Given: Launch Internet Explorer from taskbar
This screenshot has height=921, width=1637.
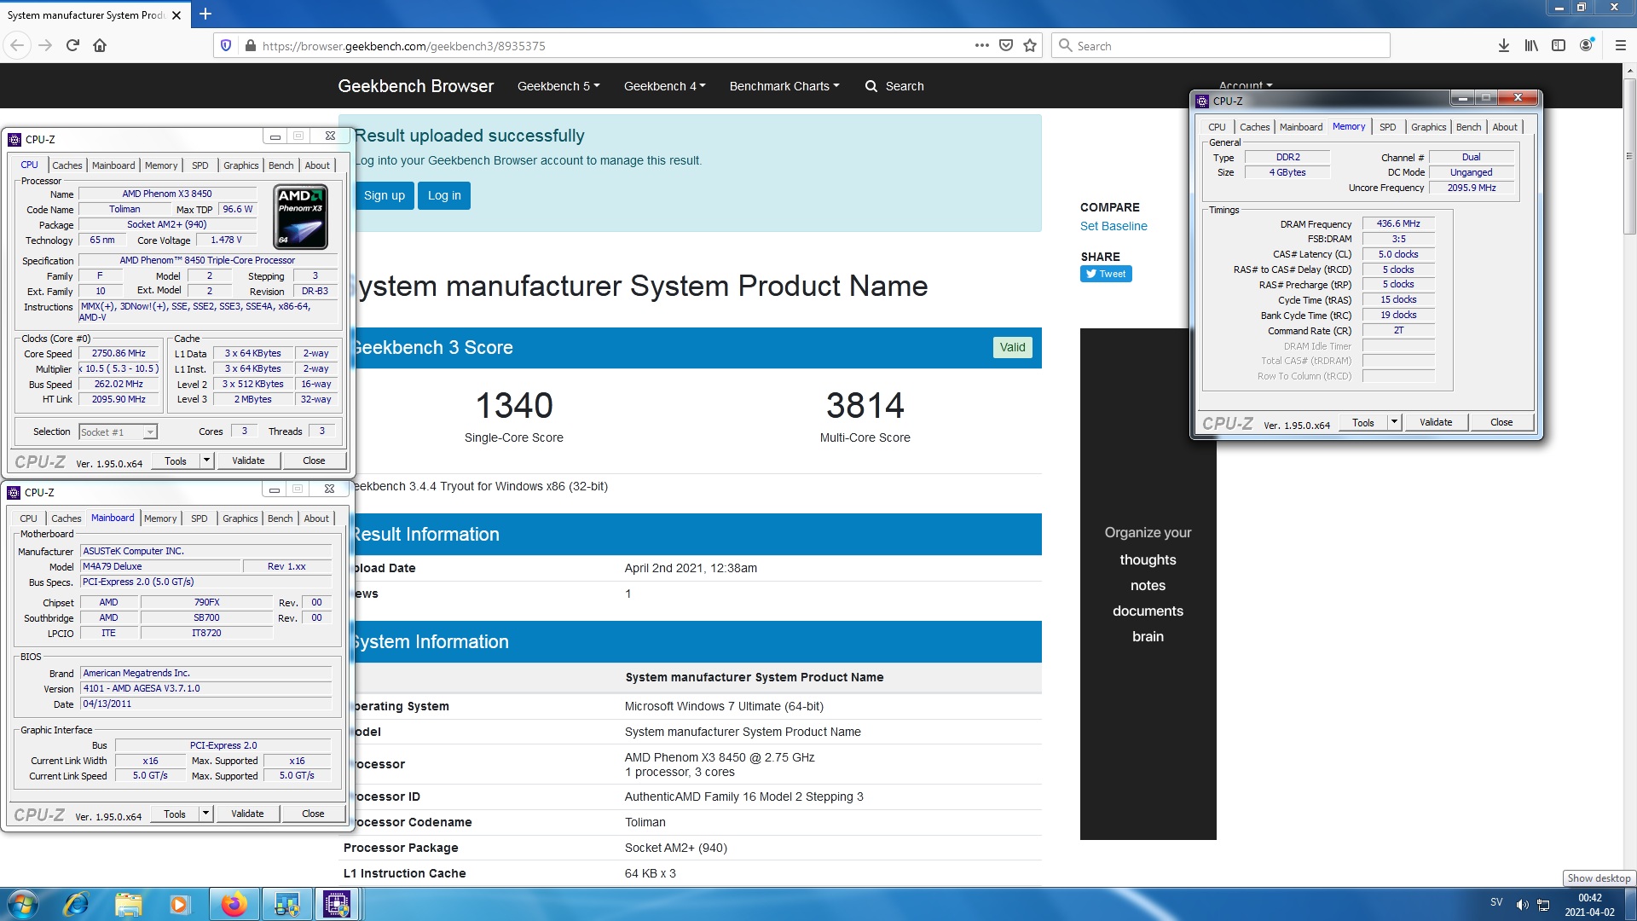Looking at the screenshot, I should click(75, 904).
